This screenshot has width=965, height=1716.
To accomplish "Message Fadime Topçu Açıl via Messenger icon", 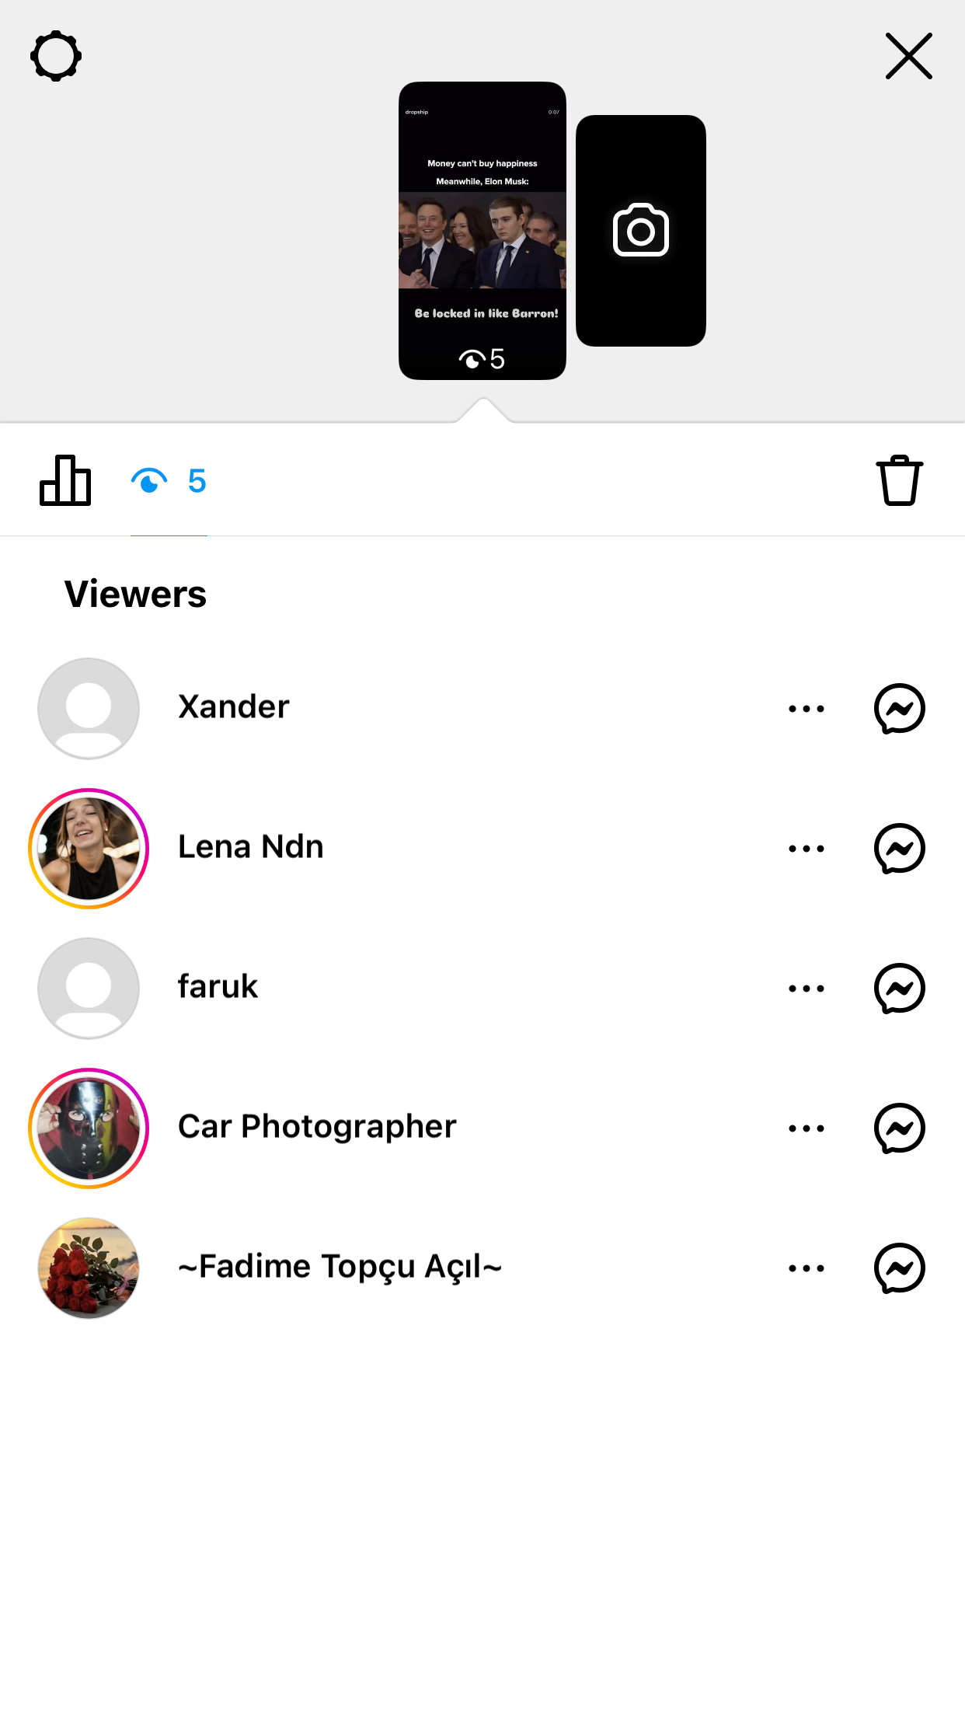I will [900, 1268].
